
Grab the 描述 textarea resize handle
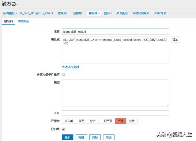click(168, 106)
